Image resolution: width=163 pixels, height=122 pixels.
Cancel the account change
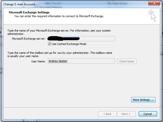pyautogui.click(x=148, y=114)
